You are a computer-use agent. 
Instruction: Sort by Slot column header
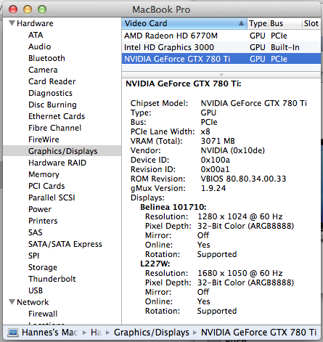311,23
